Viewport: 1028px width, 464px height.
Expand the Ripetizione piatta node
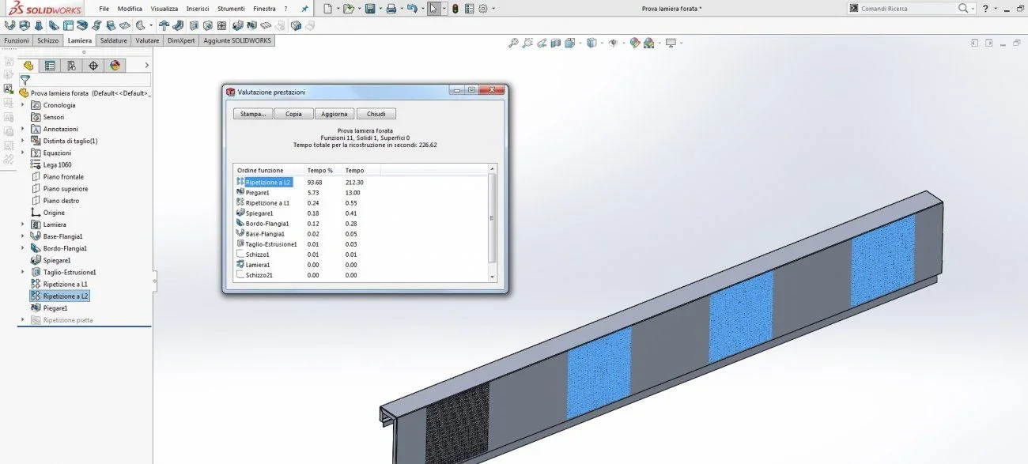click(x=22, y=320)
